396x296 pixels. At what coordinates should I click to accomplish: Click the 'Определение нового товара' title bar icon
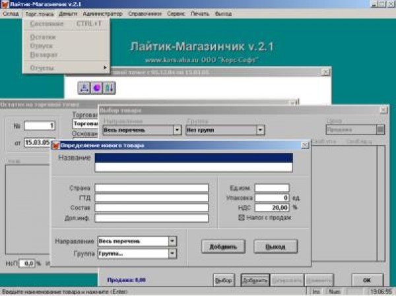(x=56, y=145)
